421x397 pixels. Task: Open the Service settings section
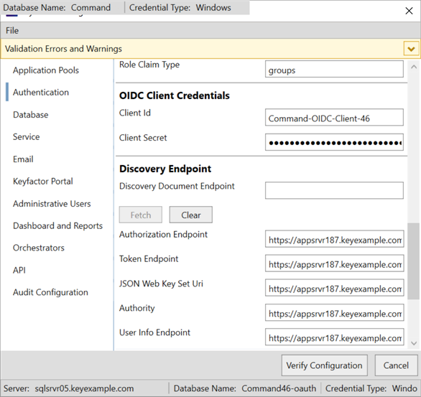coord(27,137)
